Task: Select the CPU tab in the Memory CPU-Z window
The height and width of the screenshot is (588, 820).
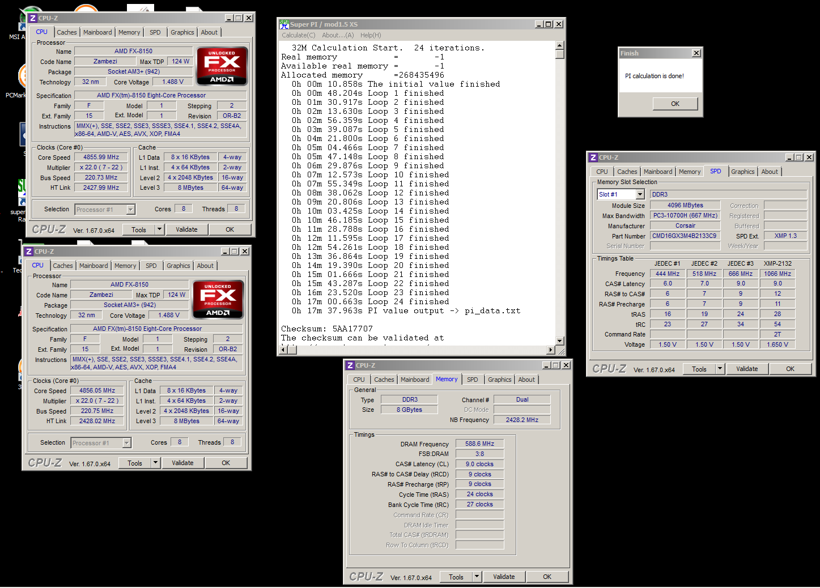Action: 359,380
